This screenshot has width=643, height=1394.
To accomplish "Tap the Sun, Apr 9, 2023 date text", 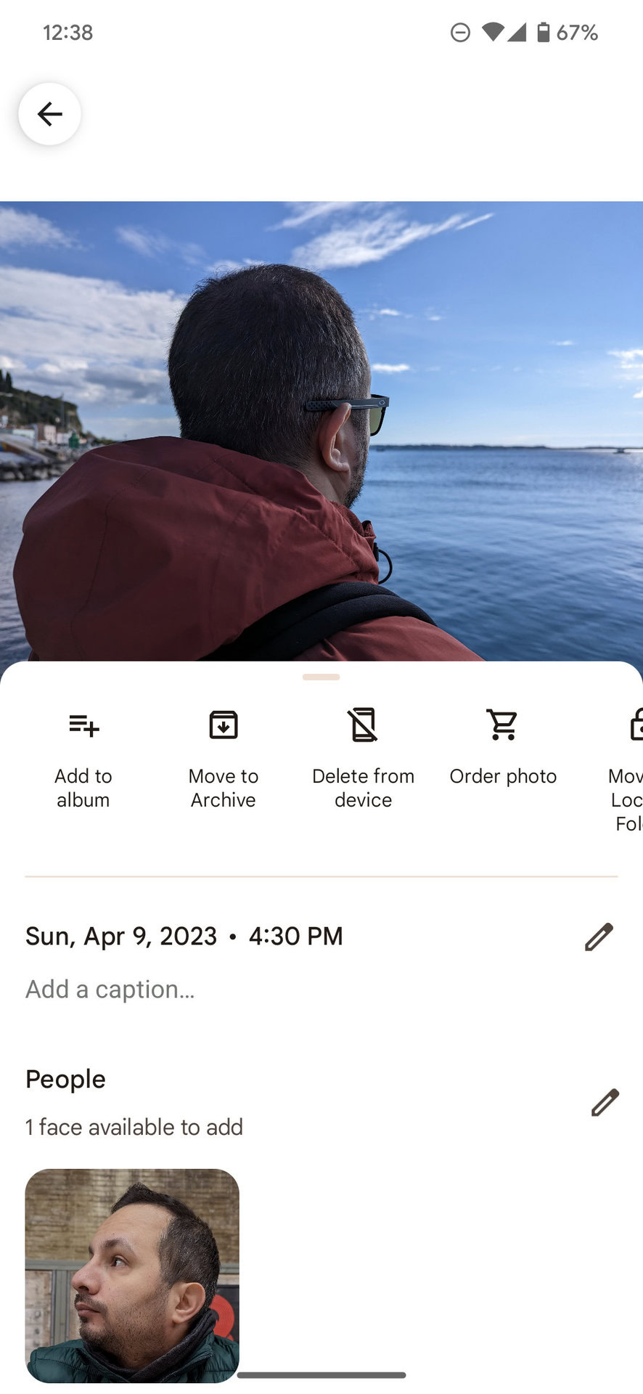I will coord(121,936).
